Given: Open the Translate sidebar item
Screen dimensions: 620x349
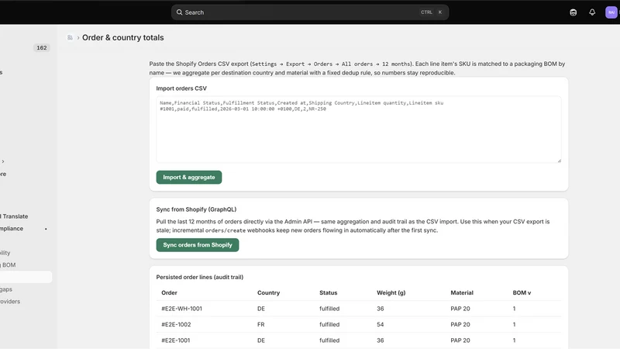Looking at the screenshot, I should 14,216.
